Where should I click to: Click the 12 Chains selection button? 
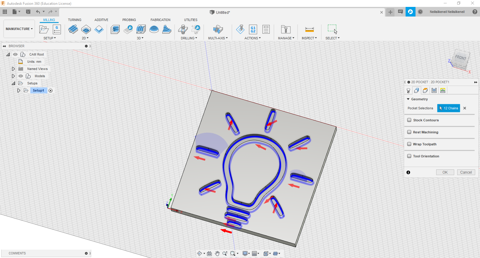448,108
